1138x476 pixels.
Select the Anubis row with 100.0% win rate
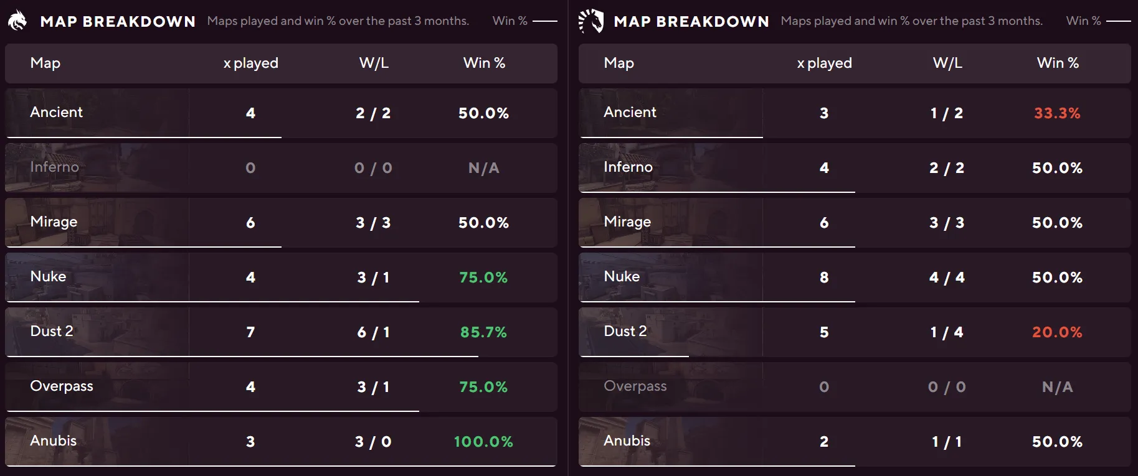281,441
